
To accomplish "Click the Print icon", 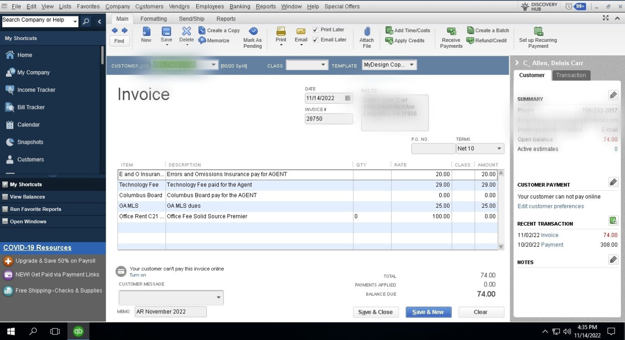I will coord(281,31).
